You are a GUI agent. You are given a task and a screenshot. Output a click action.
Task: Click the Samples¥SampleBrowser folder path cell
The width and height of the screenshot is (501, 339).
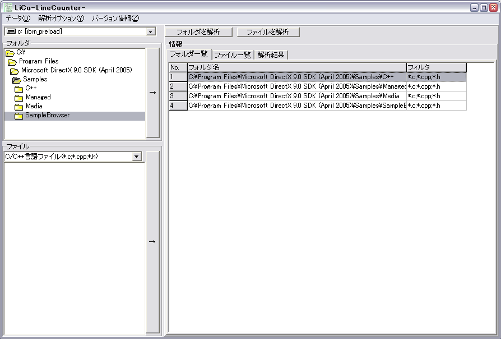[x=297, y=106]
